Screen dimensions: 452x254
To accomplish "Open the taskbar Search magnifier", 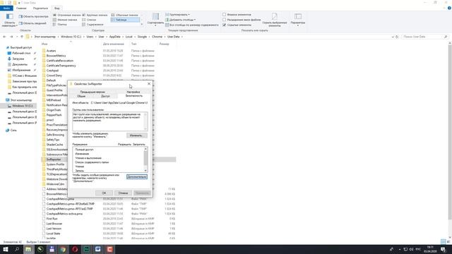I will coord(17,249).
